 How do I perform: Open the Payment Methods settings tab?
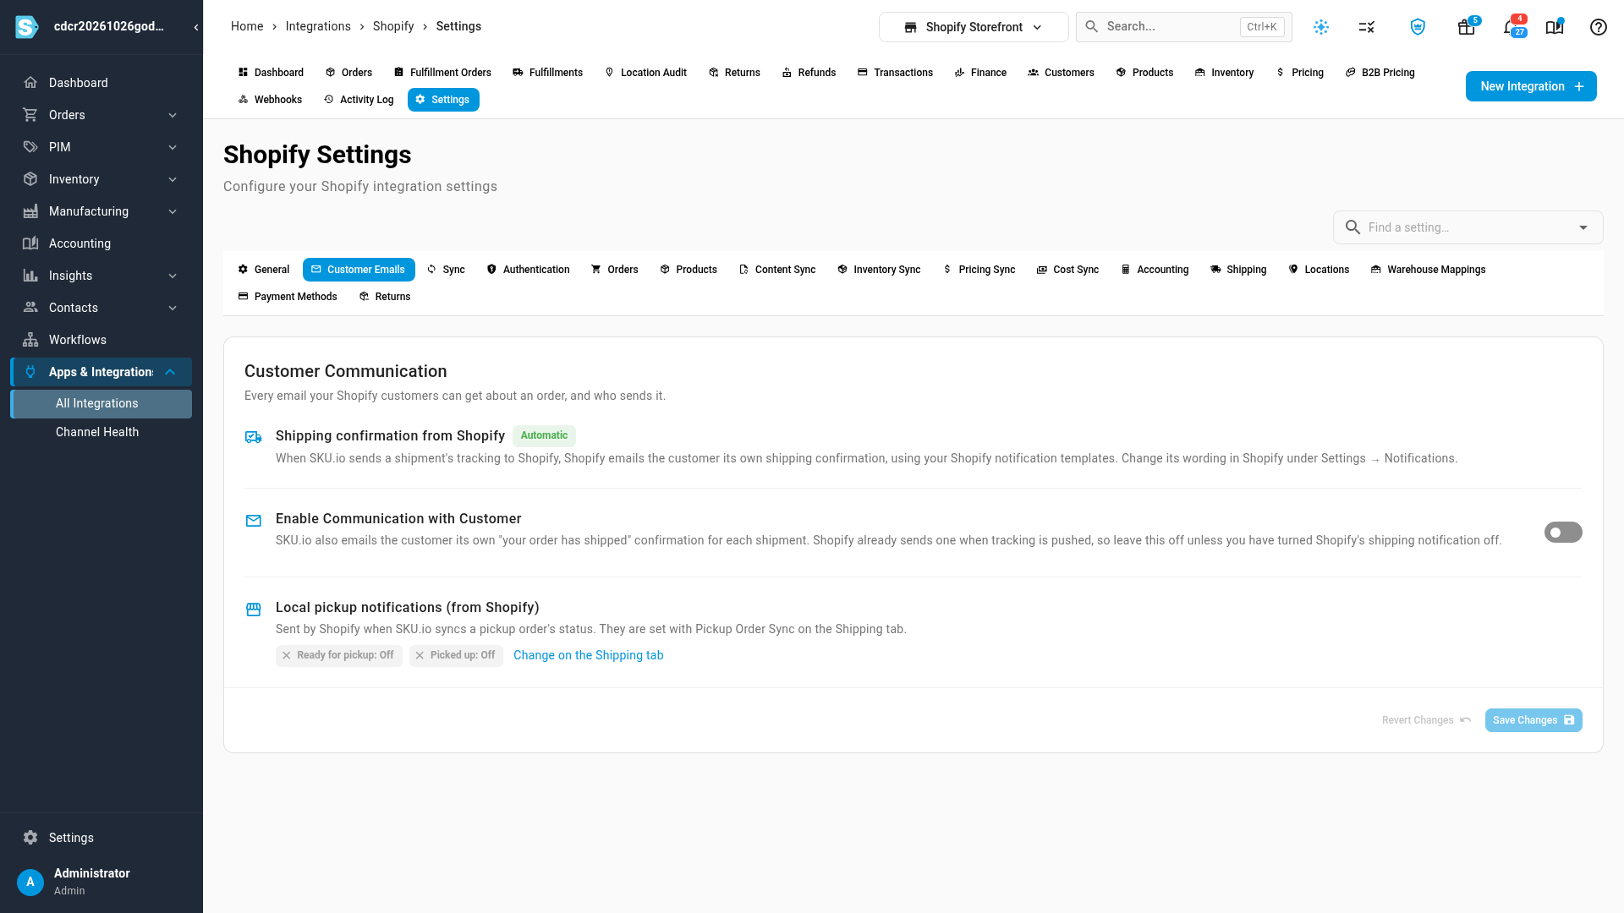[288, 297]
